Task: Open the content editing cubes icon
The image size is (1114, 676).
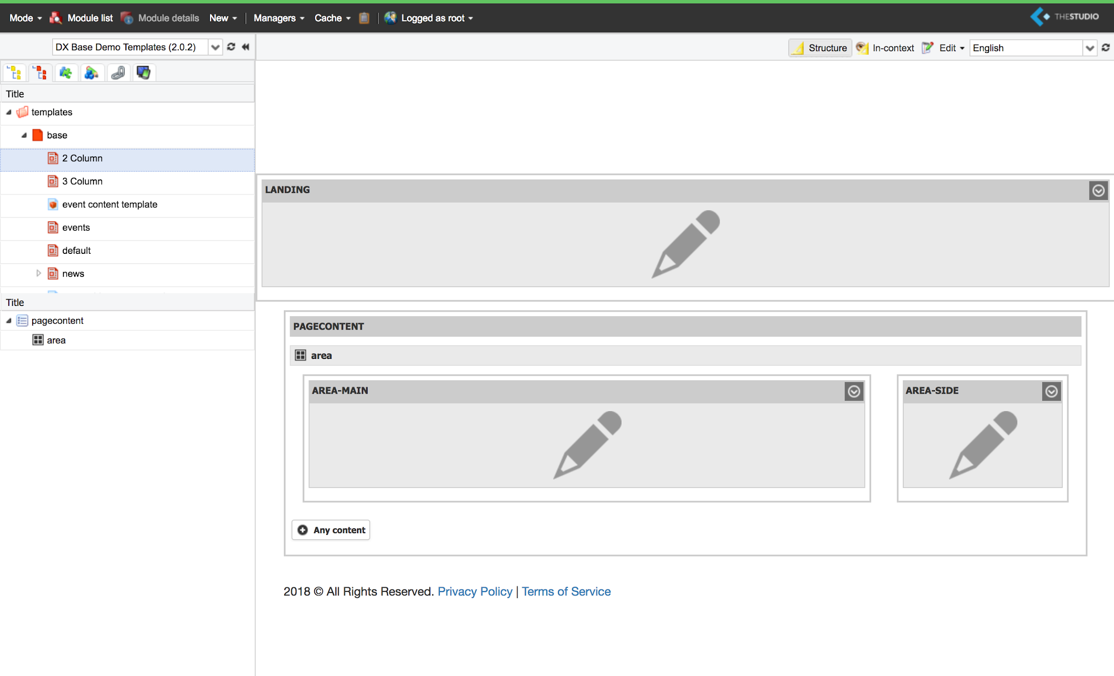Action: [92, 72]
